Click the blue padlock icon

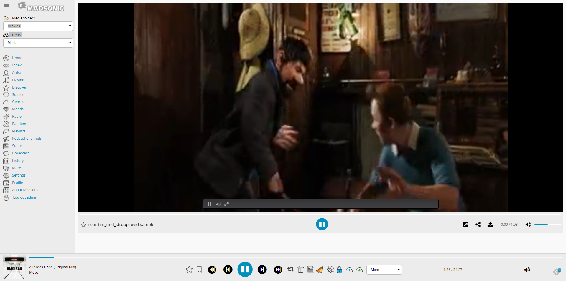coord(339,270)
